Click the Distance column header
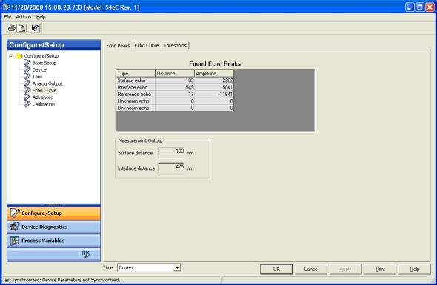This screenshot has height=285, width=437. 175,73
